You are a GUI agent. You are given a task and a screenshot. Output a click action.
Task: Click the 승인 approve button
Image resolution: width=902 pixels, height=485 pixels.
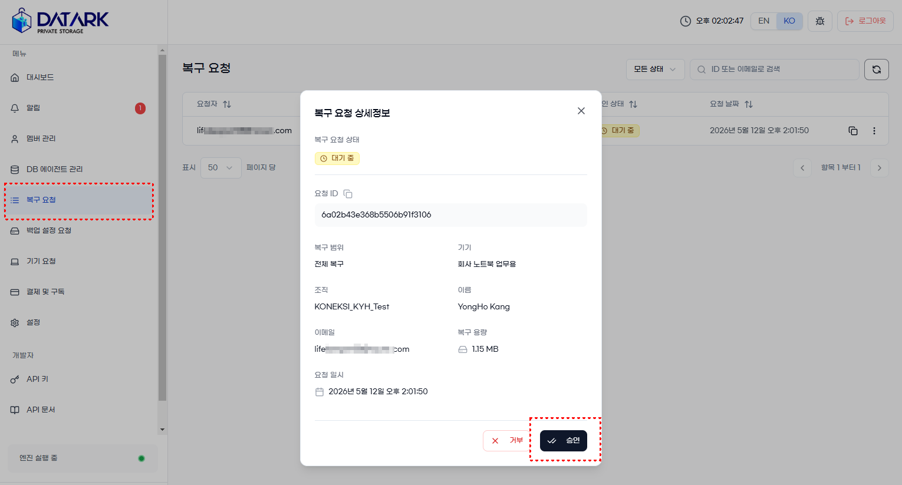[564, 441]
